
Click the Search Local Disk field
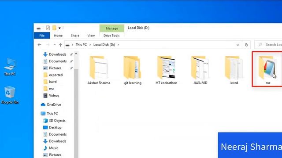(268, 45)
